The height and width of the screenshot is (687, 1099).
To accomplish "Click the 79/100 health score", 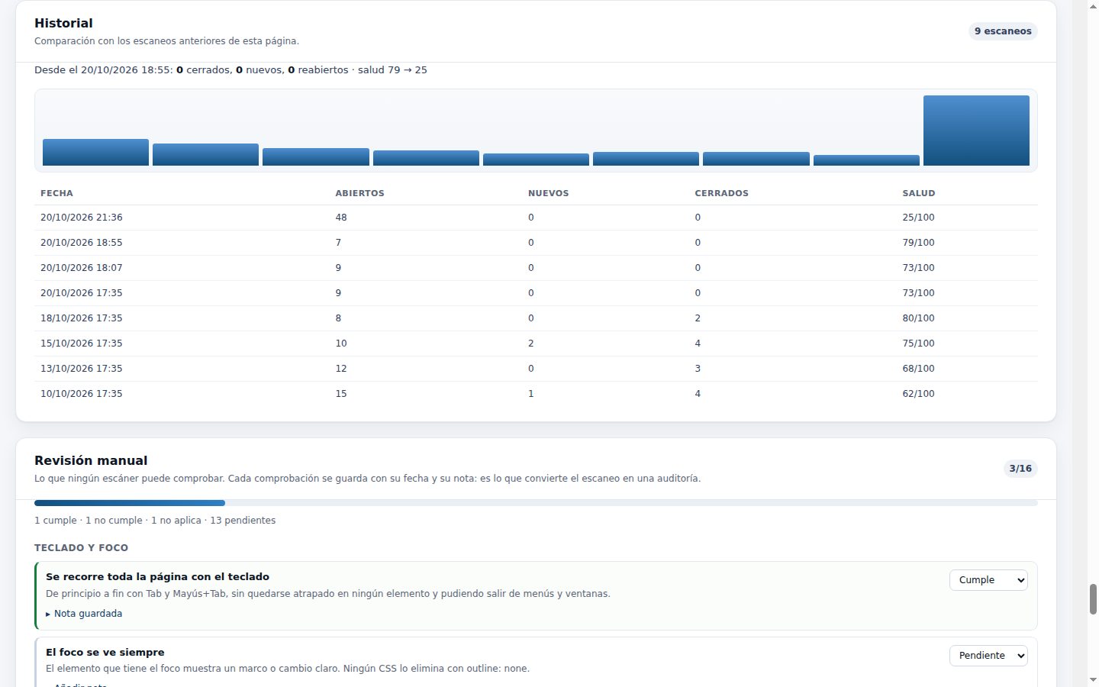I will coord(918,243).
